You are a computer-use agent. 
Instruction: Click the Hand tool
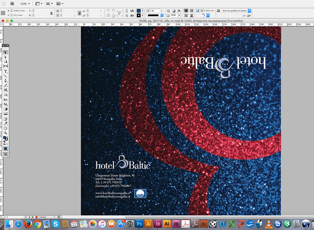[x=6, y=128]
